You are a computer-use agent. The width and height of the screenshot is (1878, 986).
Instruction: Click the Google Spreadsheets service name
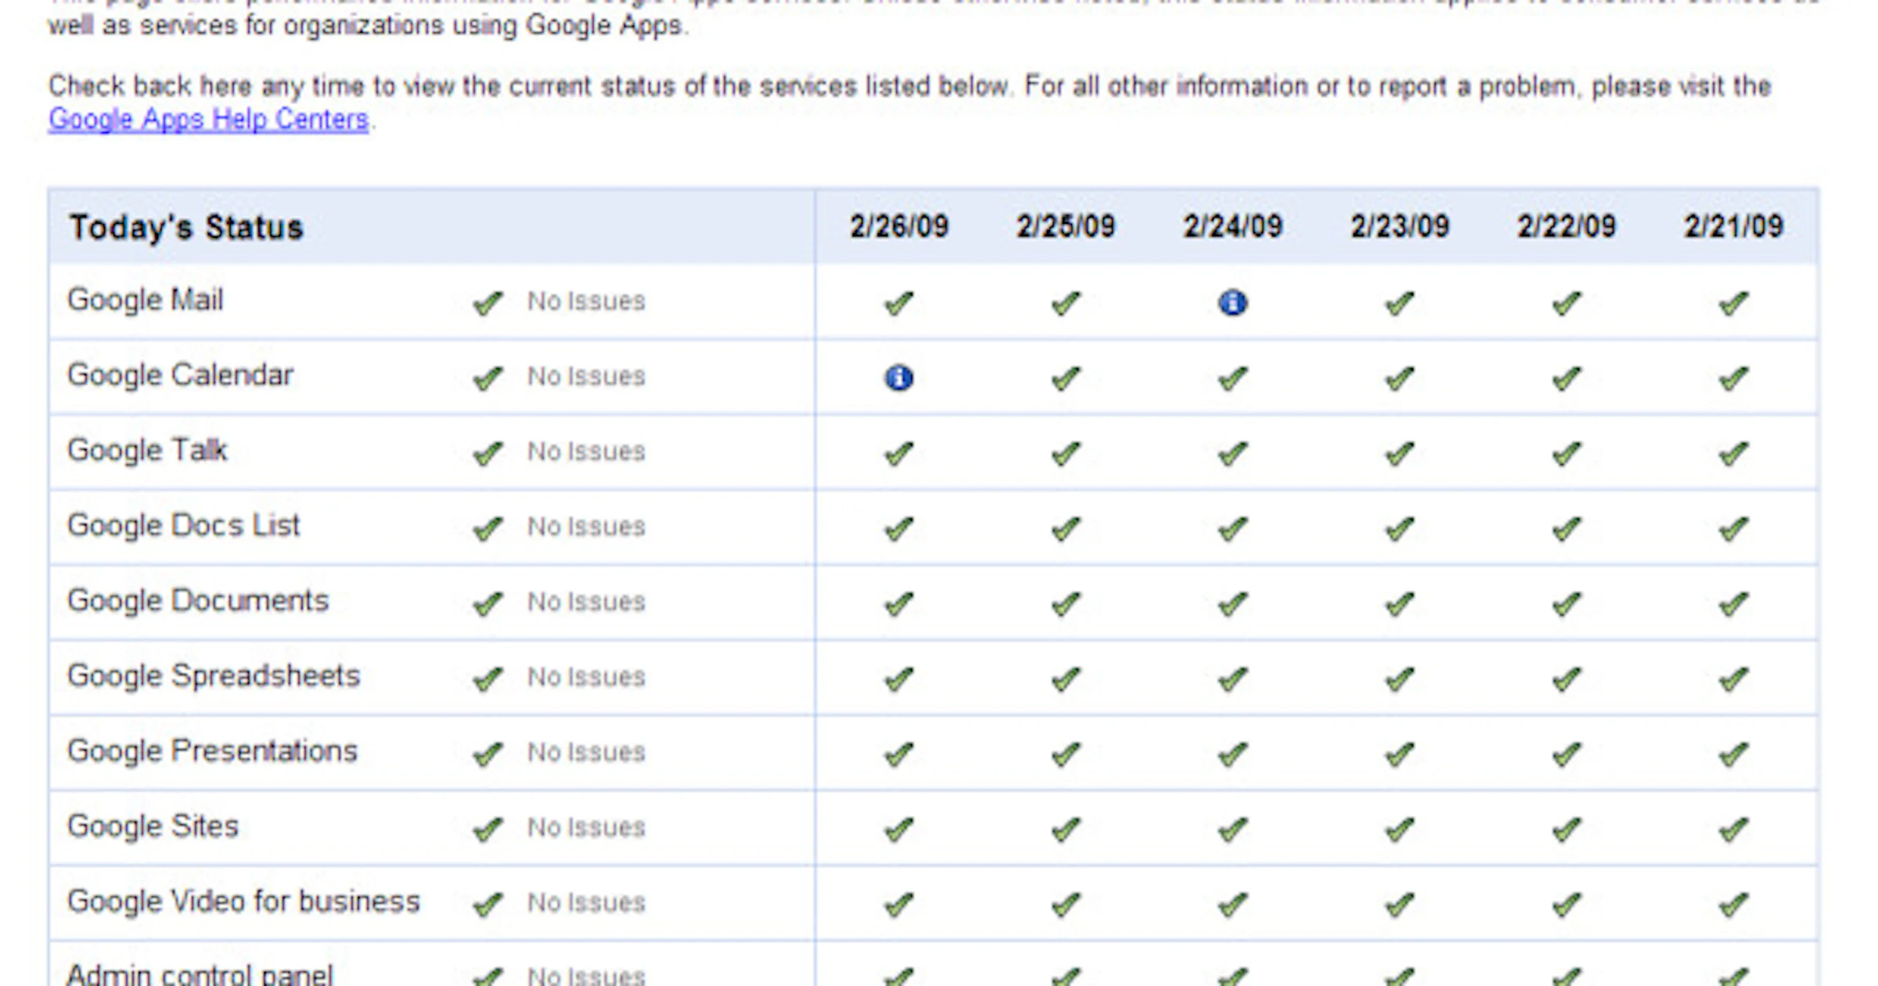pos(214,675)
